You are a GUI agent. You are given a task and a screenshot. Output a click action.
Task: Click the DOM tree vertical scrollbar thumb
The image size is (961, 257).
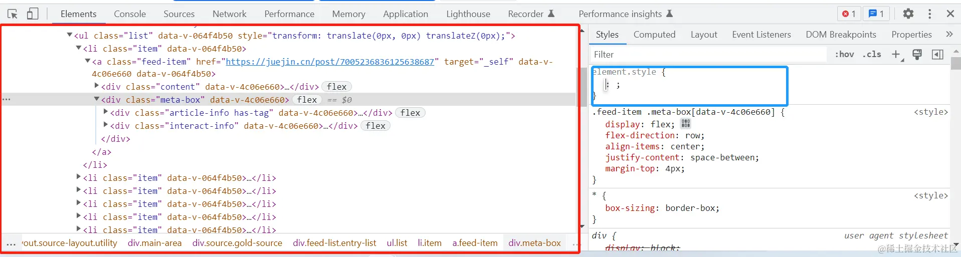pos(582,86)
